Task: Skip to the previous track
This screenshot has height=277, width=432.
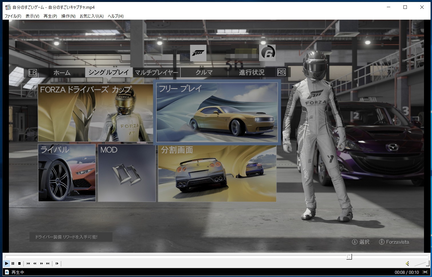Action: coord(28,263)
